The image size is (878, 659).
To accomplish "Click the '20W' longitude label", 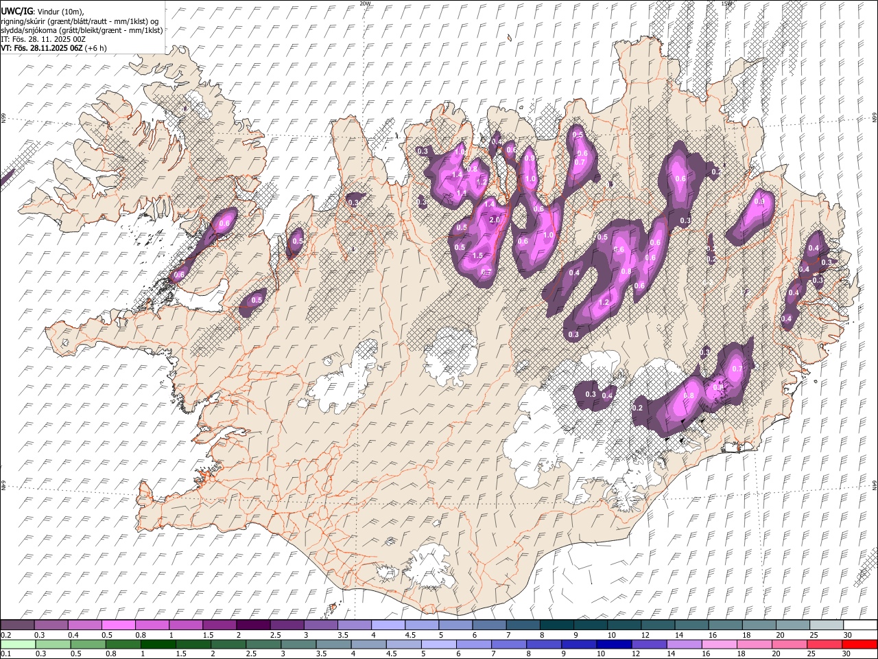I will click(x=365, y=3).
